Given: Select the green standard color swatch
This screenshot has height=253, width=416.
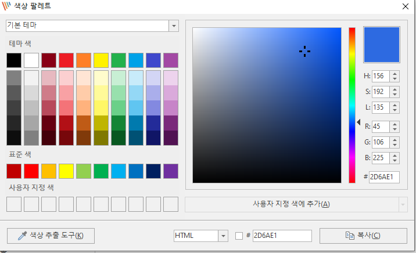Looking at the screenshot, I should [x=101, y=171].
